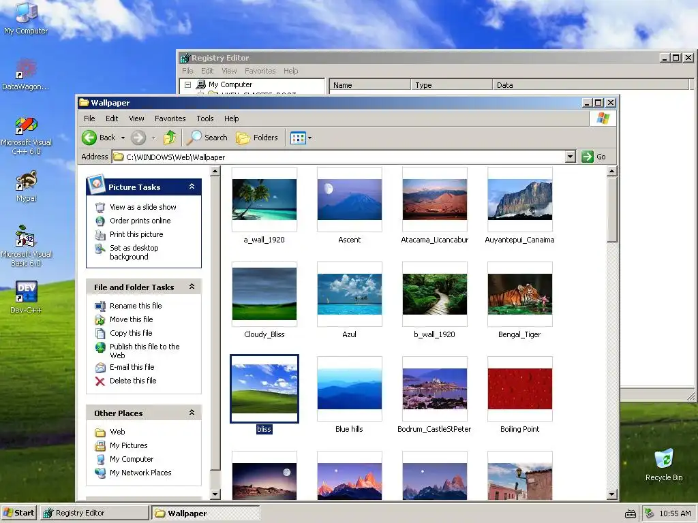The width and height of the screenshot is (698, 523).
Task: Go to My Computer in Other Places
Action: point(132,459)
